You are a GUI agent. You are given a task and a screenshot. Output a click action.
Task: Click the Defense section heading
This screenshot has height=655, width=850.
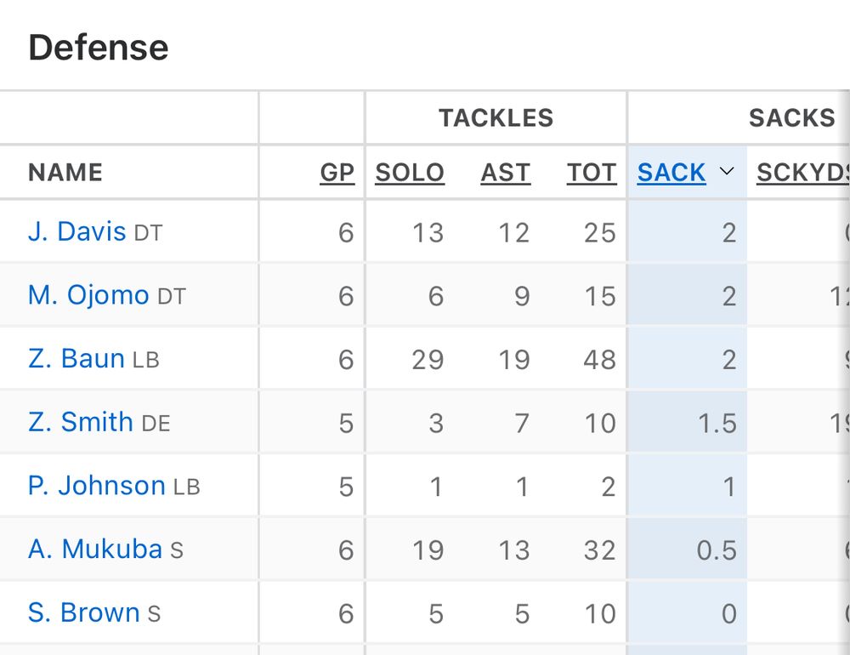point(99,48)
